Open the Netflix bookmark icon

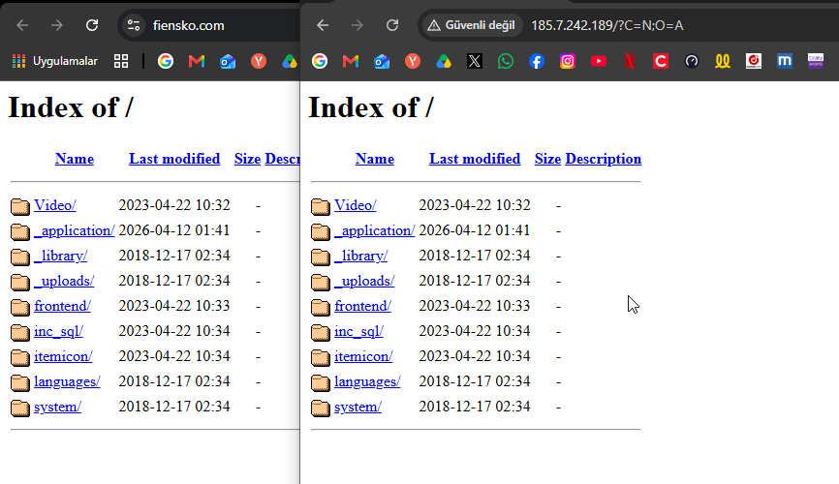[x=630, y=62]
